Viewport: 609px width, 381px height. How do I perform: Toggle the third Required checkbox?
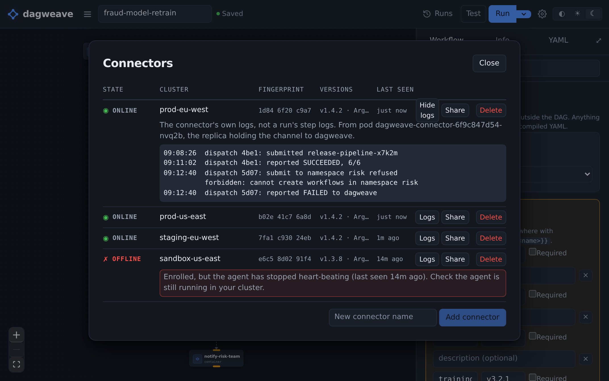(x=532, y=336)
